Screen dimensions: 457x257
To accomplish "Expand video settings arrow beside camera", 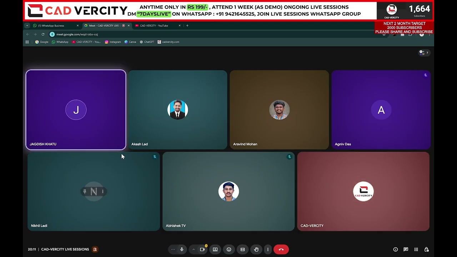I will 194,250.
